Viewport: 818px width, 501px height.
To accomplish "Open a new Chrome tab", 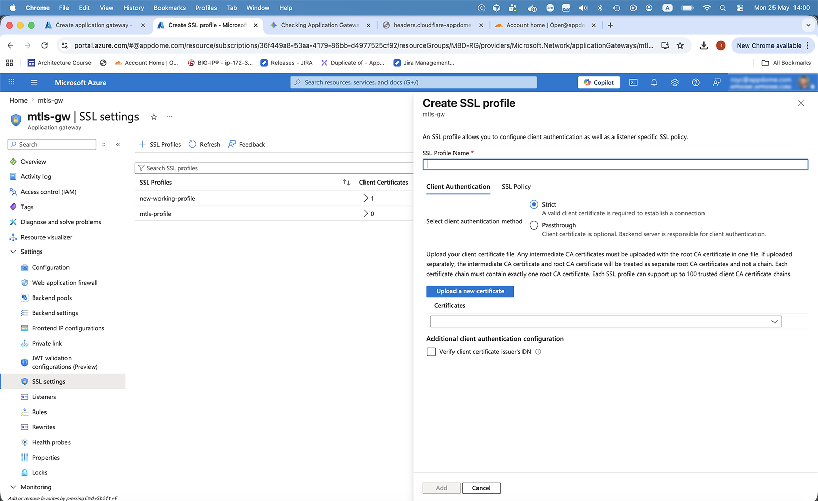I will (610, 25).
